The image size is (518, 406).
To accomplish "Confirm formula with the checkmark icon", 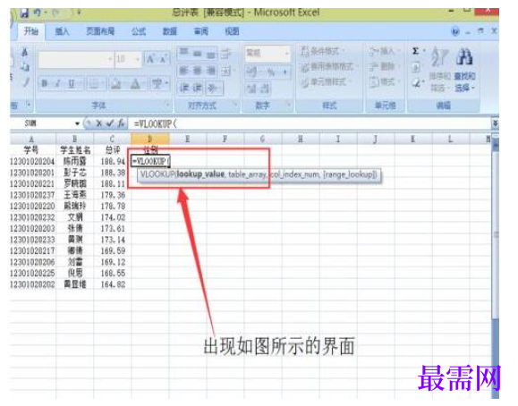I will coord(109,123).
